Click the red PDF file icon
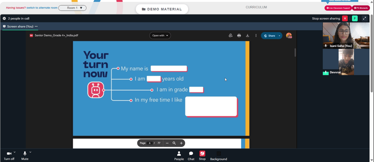This screenshot has height=162, width=374. click(x=31, y=35)
